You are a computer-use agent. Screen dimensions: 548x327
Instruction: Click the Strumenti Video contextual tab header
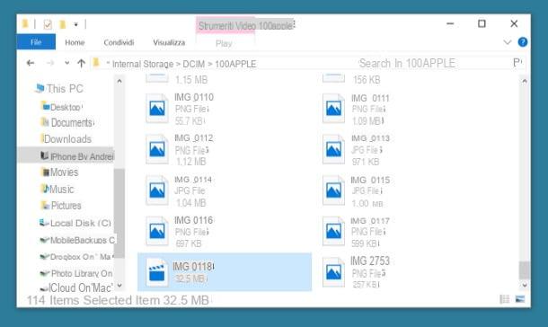click(x=225, y=25)
